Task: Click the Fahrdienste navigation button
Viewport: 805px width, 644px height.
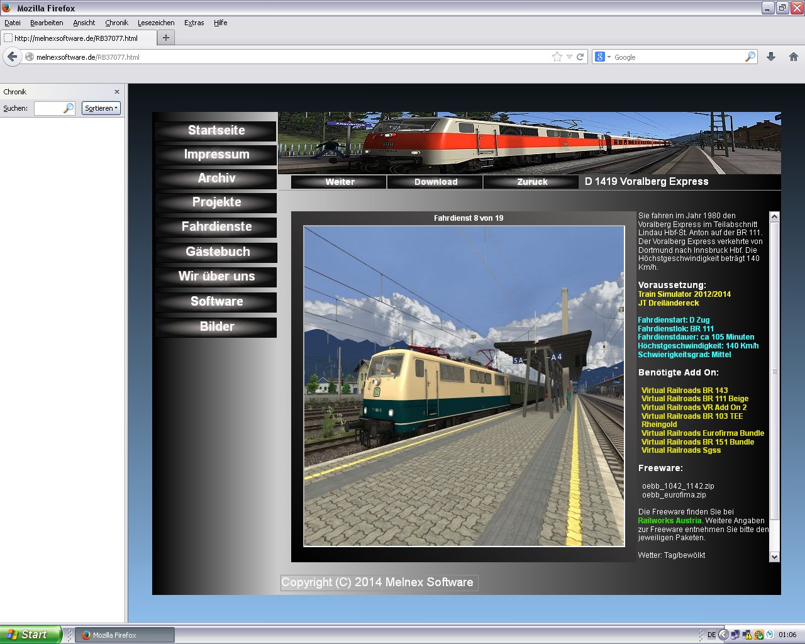Action: pyautogui.click(x=216, y=227)
